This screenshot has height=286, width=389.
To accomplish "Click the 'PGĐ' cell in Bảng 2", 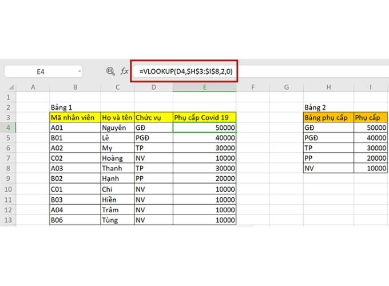I will point(328,138).
